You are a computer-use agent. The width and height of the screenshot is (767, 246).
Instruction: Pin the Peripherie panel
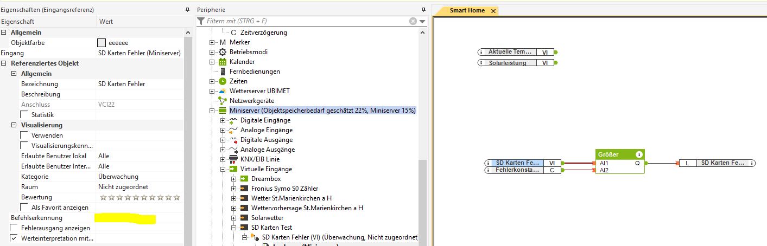423,10
